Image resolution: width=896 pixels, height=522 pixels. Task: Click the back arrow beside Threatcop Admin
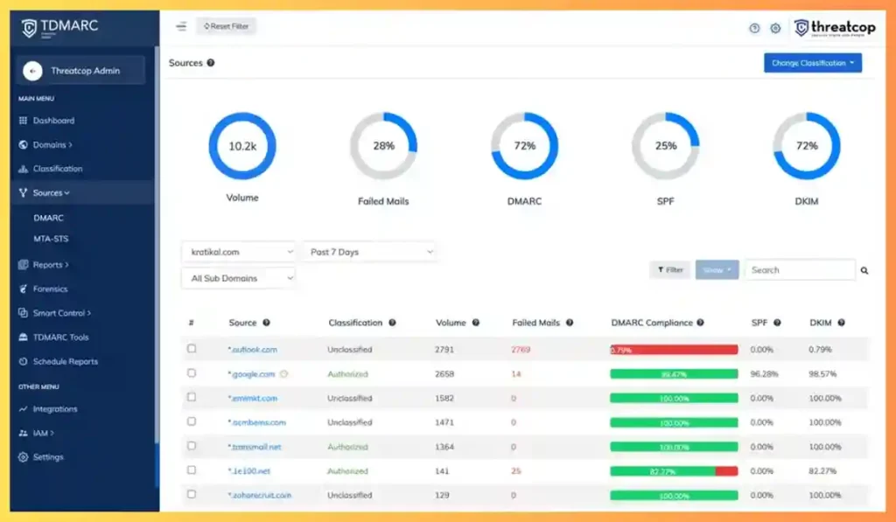pos(32,71)
